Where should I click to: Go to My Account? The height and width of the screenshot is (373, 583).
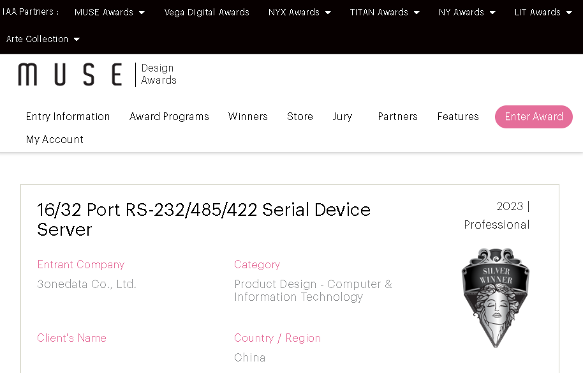coord(55,139)
